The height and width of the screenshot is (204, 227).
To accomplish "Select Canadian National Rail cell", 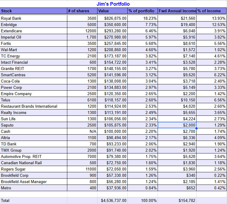I will (x=33, y=163).
